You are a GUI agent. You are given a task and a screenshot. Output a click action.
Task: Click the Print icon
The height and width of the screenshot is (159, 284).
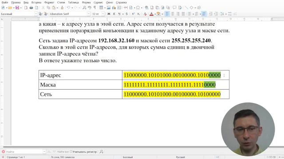pos(31,8)
